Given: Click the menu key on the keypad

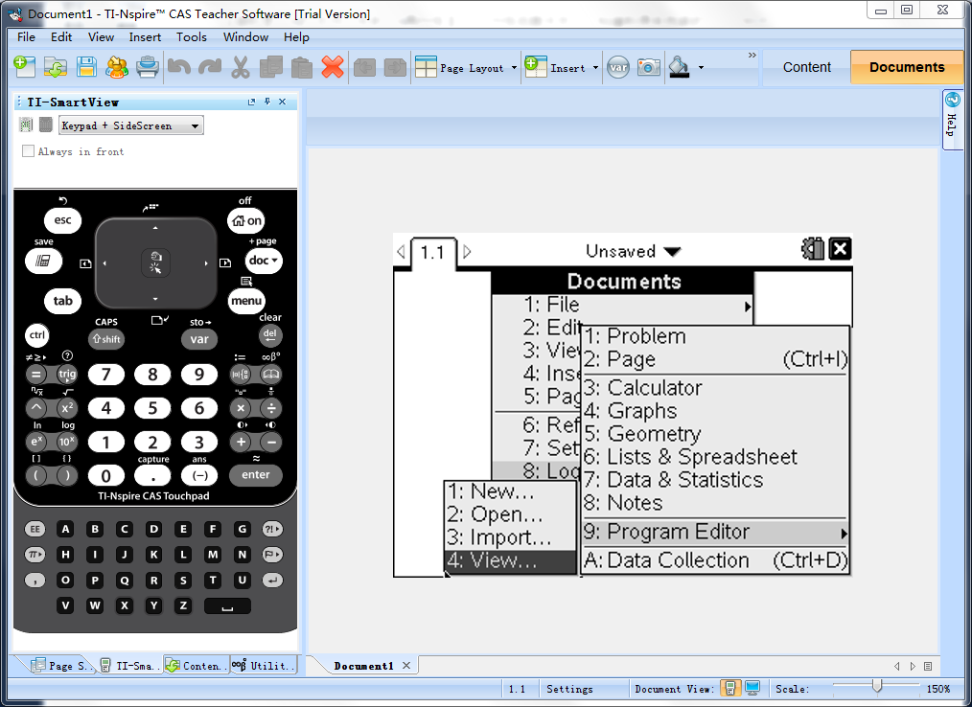Looking at the screenshot, I should click(x=246, y=301).
